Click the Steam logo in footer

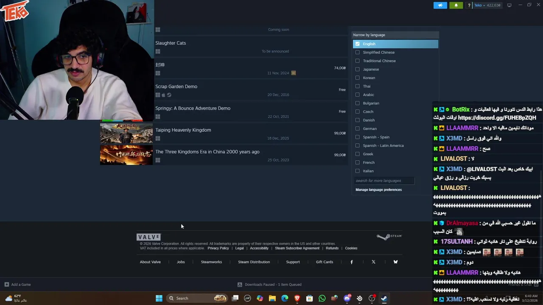[389, 236]
